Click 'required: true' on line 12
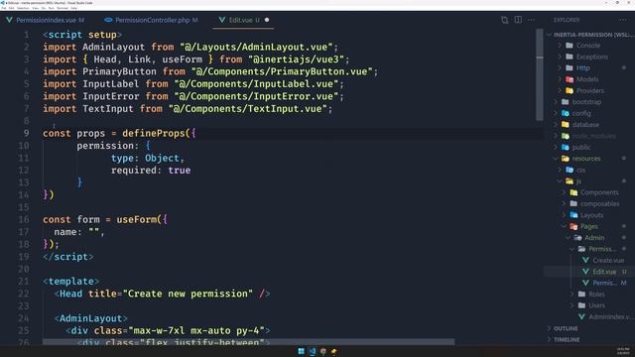 tap(151, 171)
